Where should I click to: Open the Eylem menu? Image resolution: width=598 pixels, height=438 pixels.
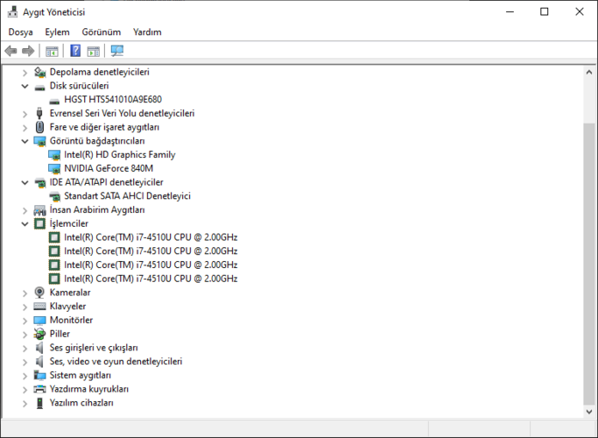[57, 32]
